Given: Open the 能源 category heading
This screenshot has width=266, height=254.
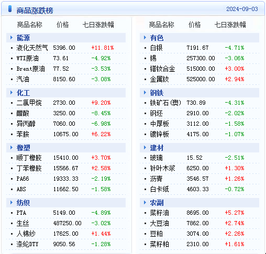Looking at the screenshot, I should (23, 38).
